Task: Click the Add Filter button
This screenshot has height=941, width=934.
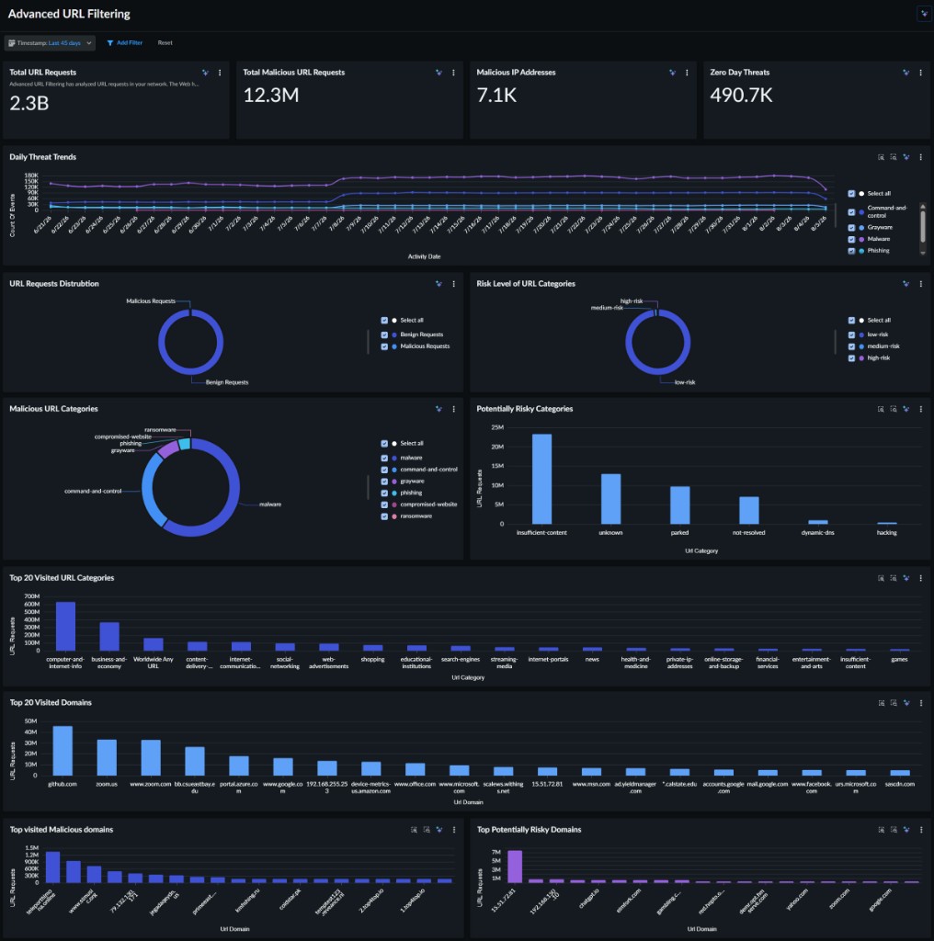Action: click(x=125, y=43)
